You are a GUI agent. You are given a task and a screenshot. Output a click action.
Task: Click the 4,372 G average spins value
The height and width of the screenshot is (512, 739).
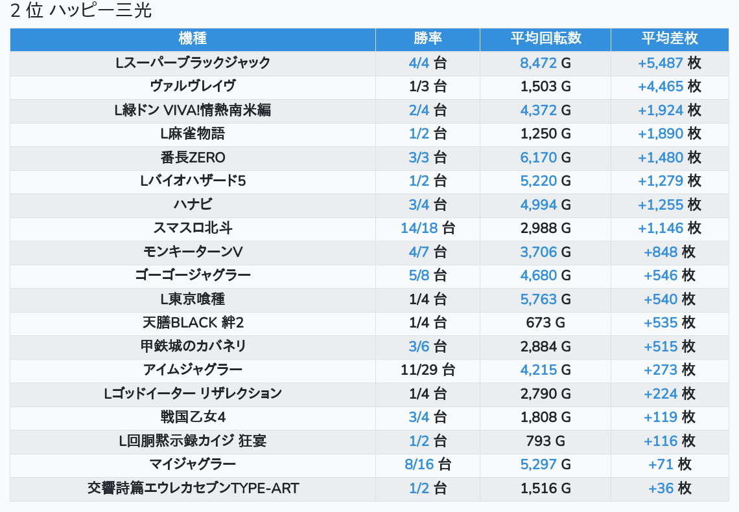(545, 110)
